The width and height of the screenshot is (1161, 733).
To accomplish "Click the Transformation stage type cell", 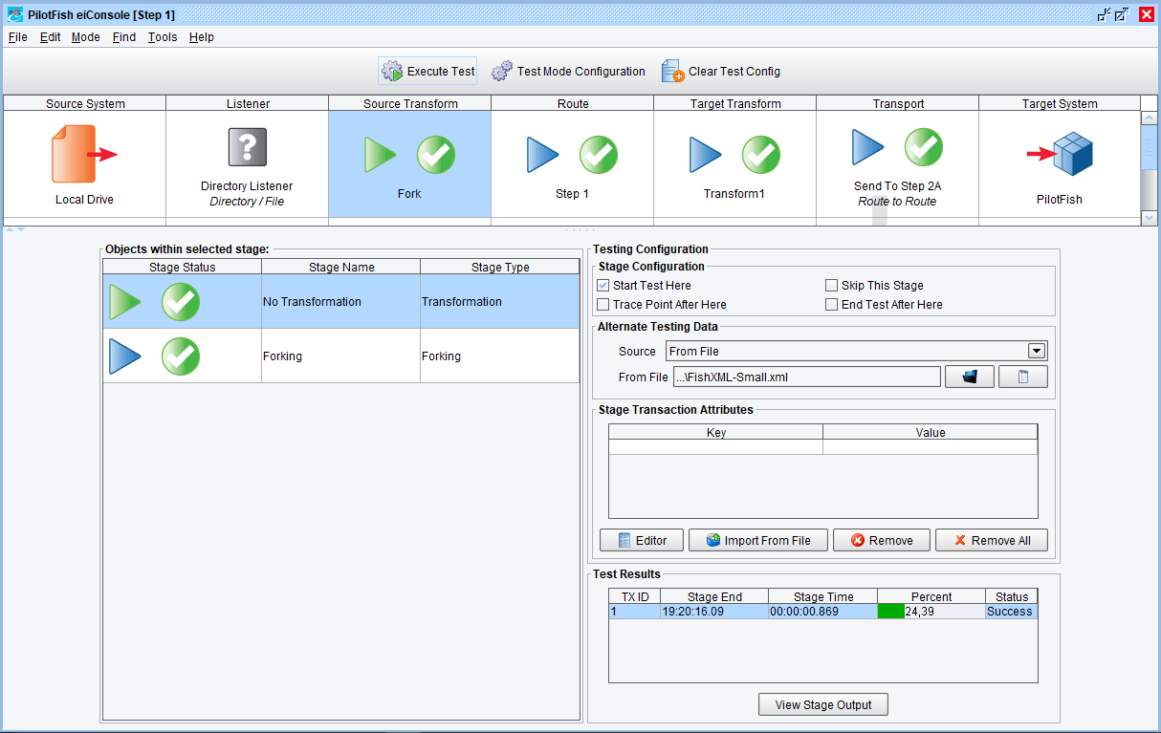I will [499, 302].
